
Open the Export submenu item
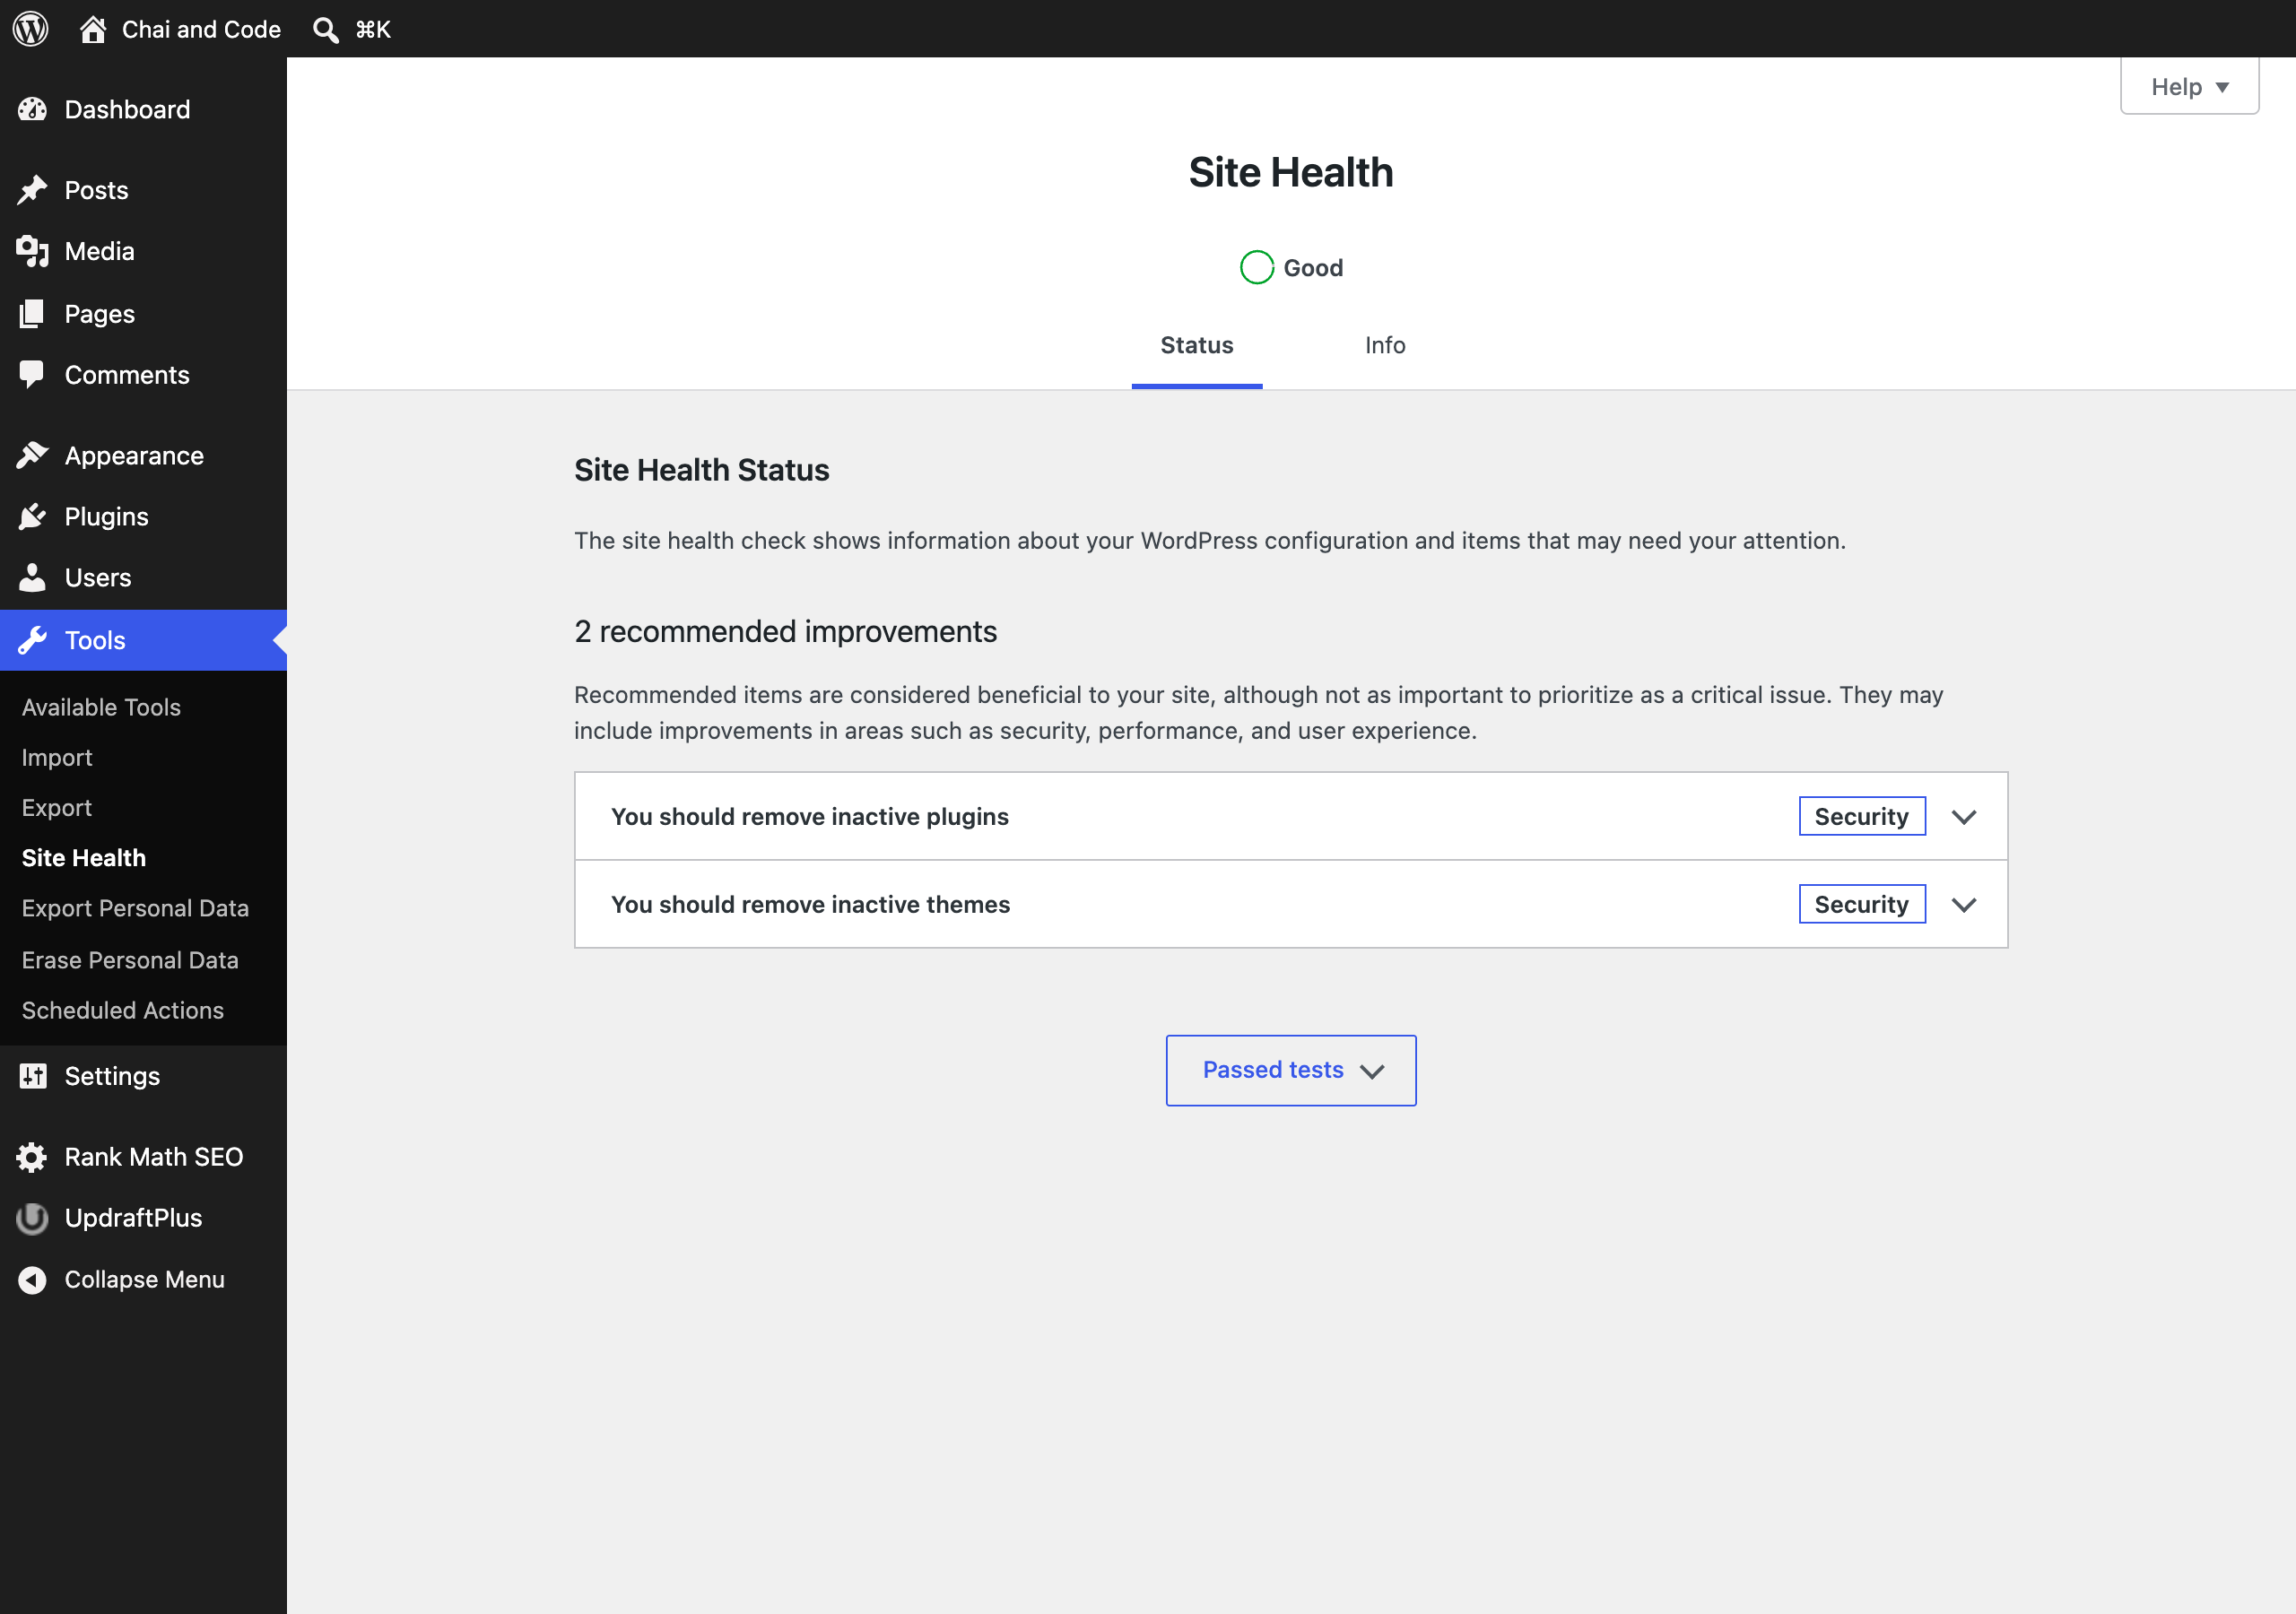pos(57,807)
